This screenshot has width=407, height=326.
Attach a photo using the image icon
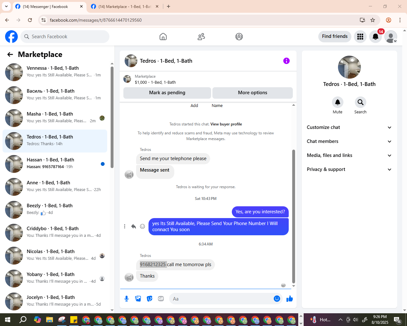click(x=138, y=299)
